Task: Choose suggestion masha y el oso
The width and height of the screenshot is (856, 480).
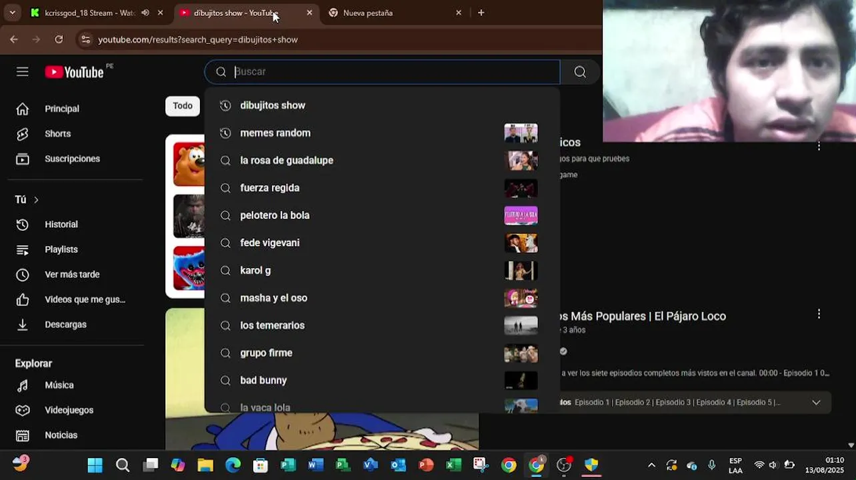Action: [x=382, y=298]
